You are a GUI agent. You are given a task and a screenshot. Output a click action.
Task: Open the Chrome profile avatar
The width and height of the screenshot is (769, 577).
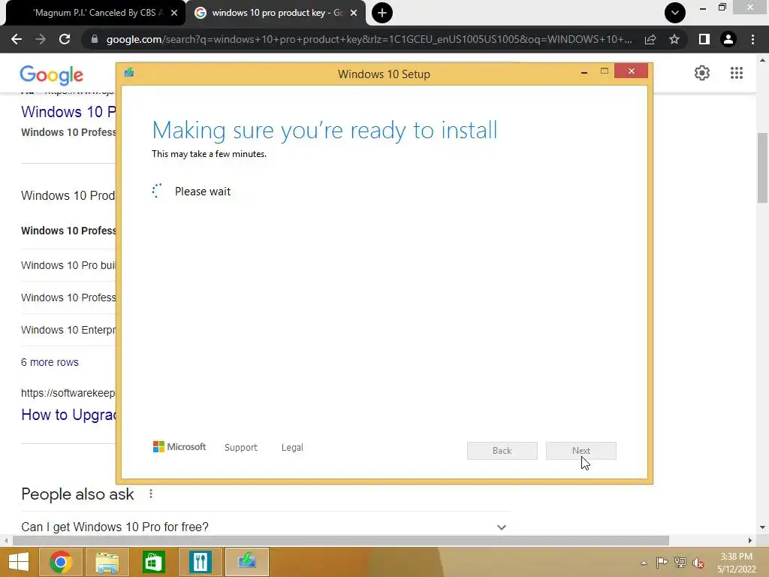point(728,39)
